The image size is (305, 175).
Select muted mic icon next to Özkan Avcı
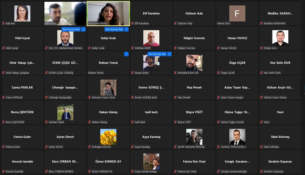[x=261, y=48]
